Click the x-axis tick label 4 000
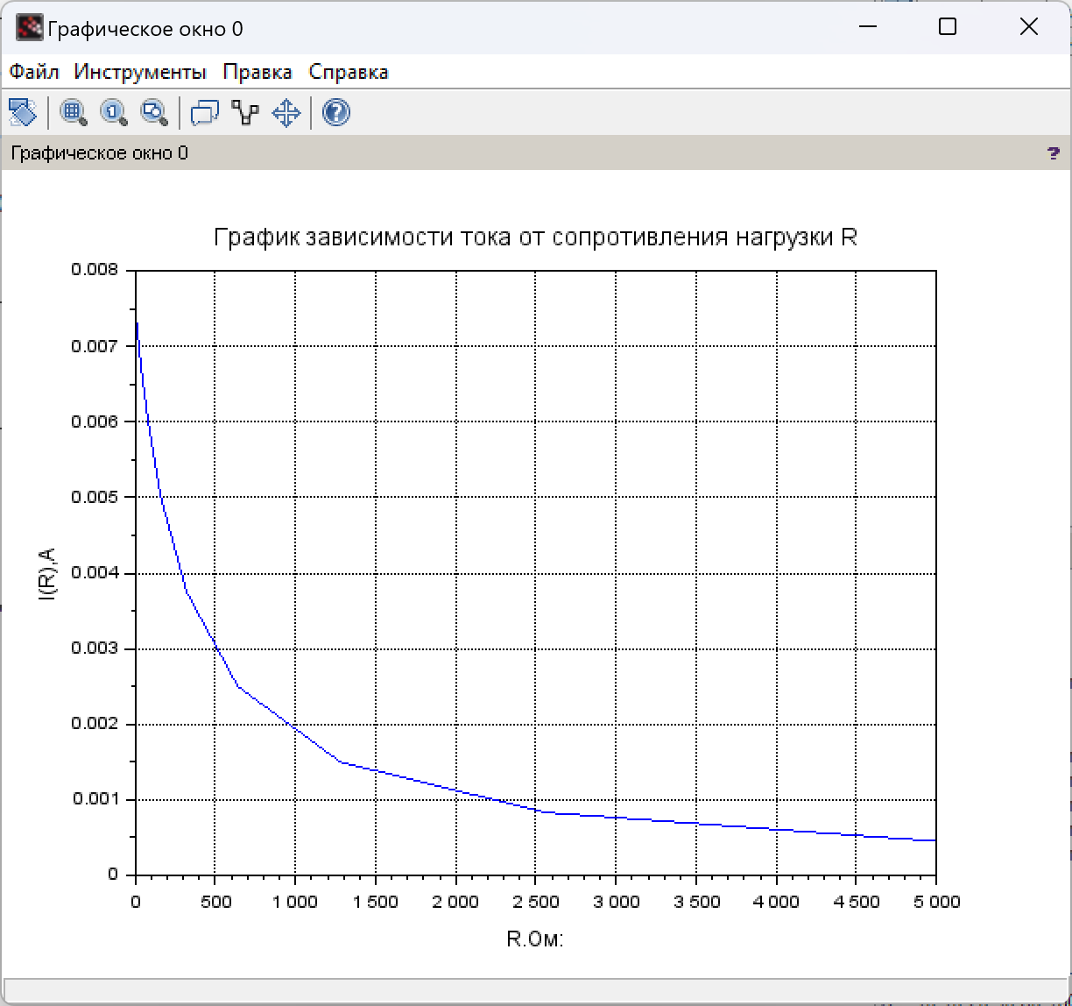Screen dimensions: 1072x1006 point(776,903)
